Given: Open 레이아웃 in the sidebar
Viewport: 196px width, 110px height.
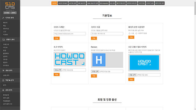Looking at the screenshot, I should [6, 29].
